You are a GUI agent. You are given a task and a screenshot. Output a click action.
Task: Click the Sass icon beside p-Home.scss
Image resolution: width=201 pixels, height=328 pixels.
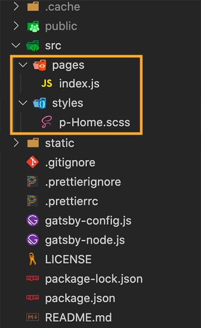click(46, 122)
